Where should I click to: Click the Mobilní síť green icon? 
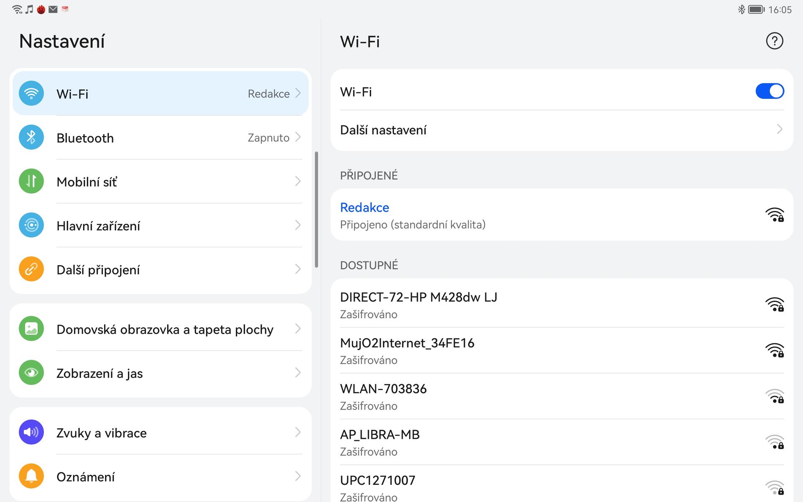(x=31, y=181)
